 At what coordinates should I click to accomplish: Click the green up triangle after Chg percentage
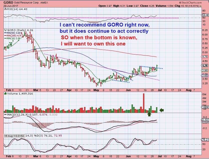[x=201, y=6]
